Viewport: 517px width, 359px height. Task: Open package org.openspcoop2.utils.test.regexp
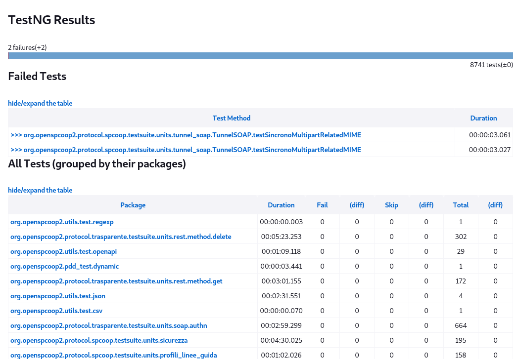(62, 222)
